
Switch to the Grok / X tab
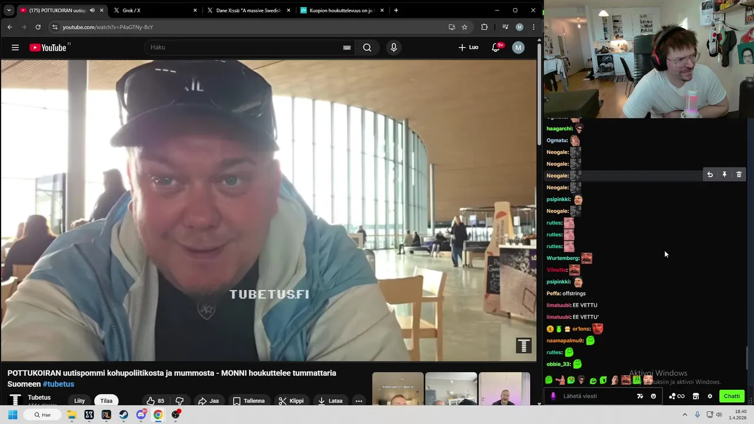(x=155, y=11)
